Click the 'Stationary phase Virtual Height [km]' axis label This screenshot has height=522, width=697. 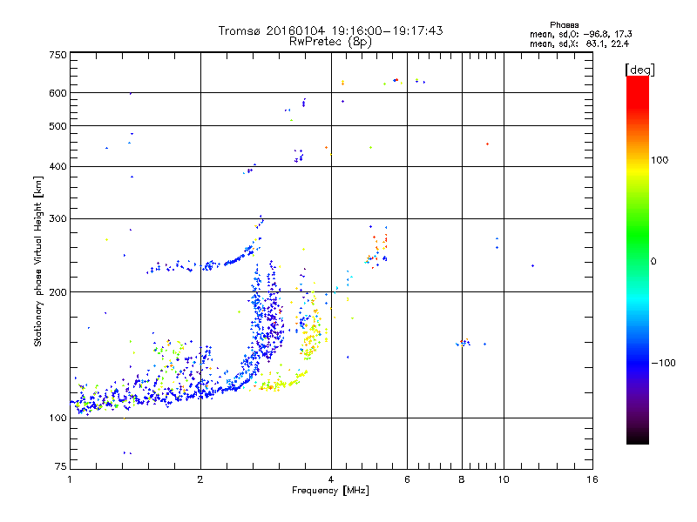(x=38, y=261)
